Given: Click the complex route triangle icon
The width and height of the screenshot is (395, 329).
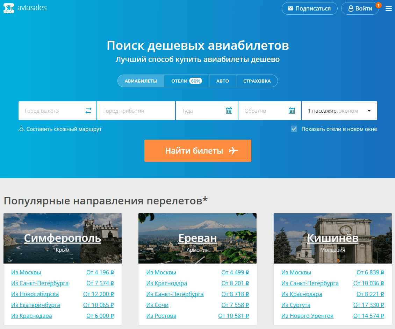Looking at the screenshot, I should 21,129.
